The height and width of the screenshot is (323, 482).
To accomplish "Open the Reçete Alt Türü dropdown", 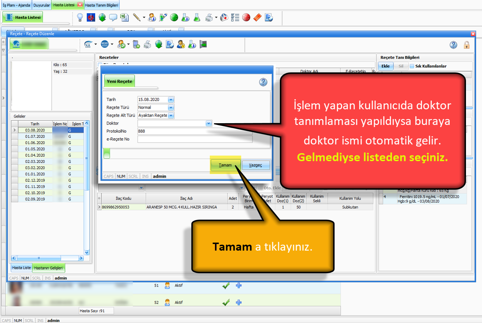I will 171,116.
